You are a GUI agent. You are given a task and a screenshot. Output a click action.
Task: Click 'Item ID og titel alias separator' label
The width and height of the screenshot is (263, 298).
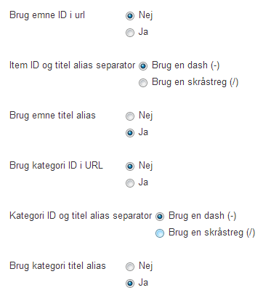click(x=72, y=65)
